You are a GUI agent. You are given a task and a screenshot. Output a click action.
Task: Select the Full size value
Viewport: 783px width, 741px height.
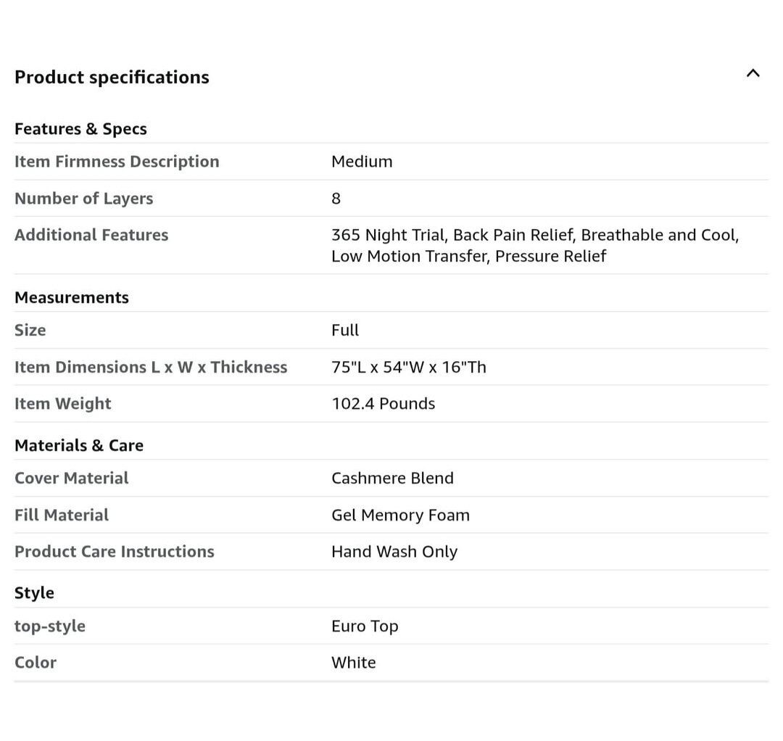345,331
